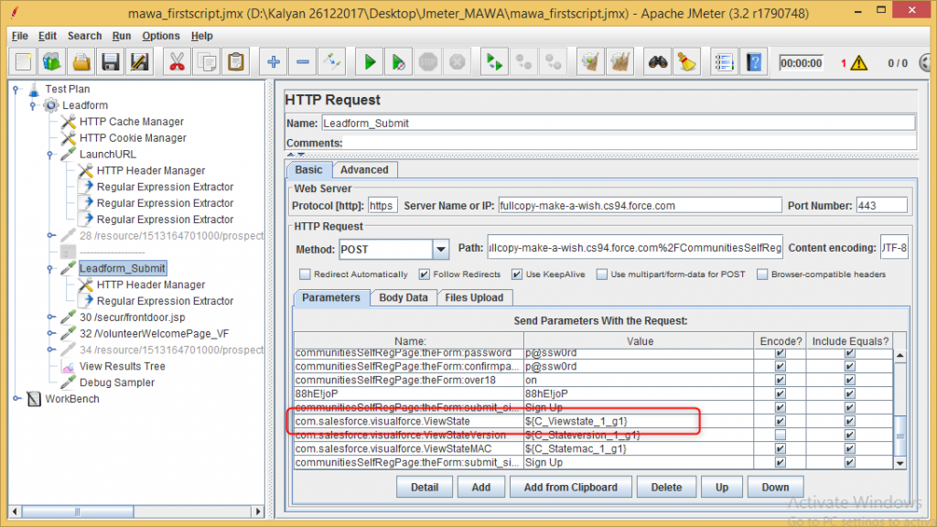
Task: Disable the Use KeepAlive checkbox
Action: click(x=516, y=272)
